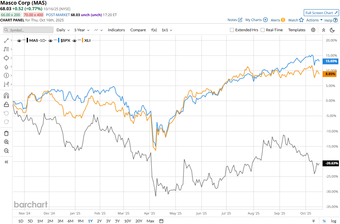Viewport: 340px width, 224px height.
Task: Open the Fibonacci lines tool
Action: tap(6, 49)
